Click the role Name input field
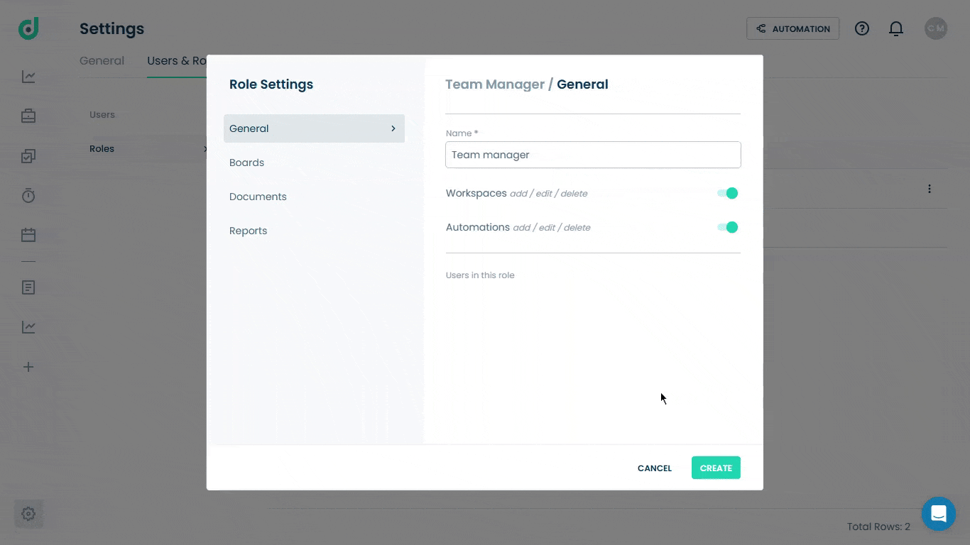 pos(593,155)
